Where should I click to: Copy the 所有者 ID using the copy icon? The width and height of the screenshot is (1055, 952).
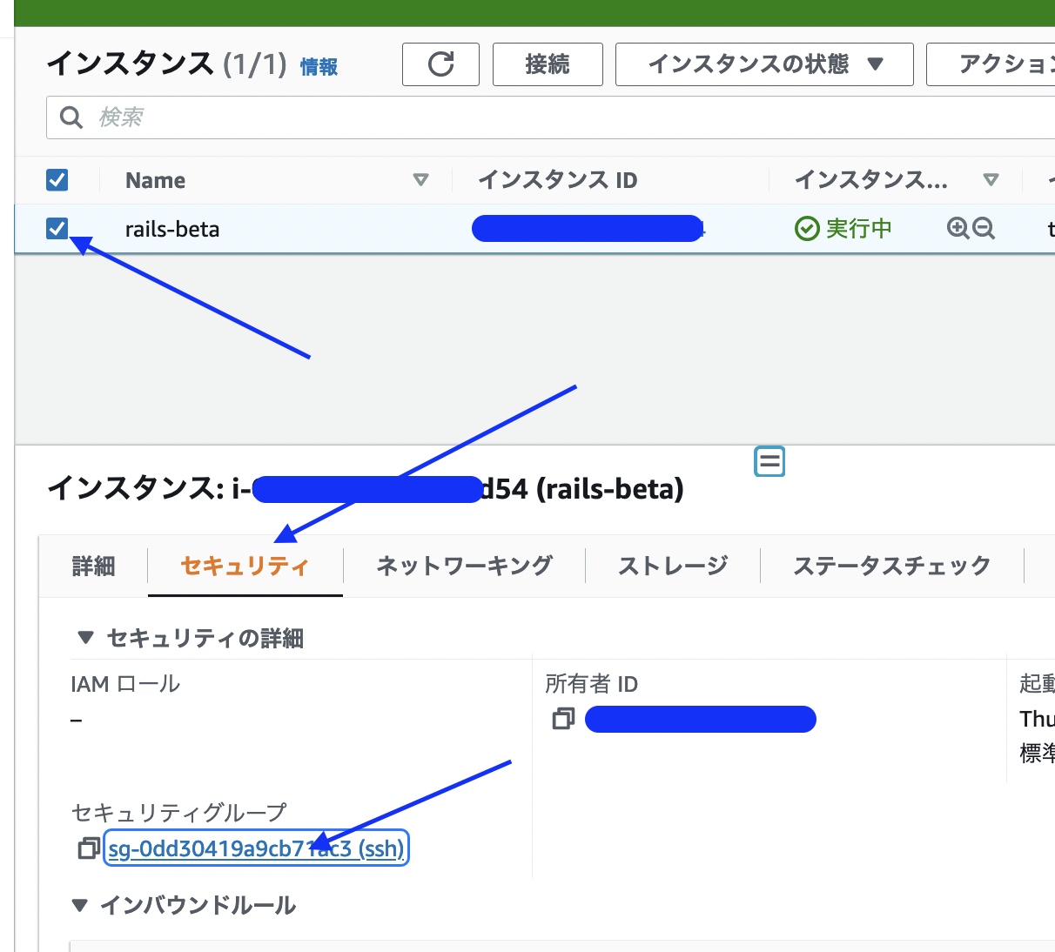click(x=563, y=719)
